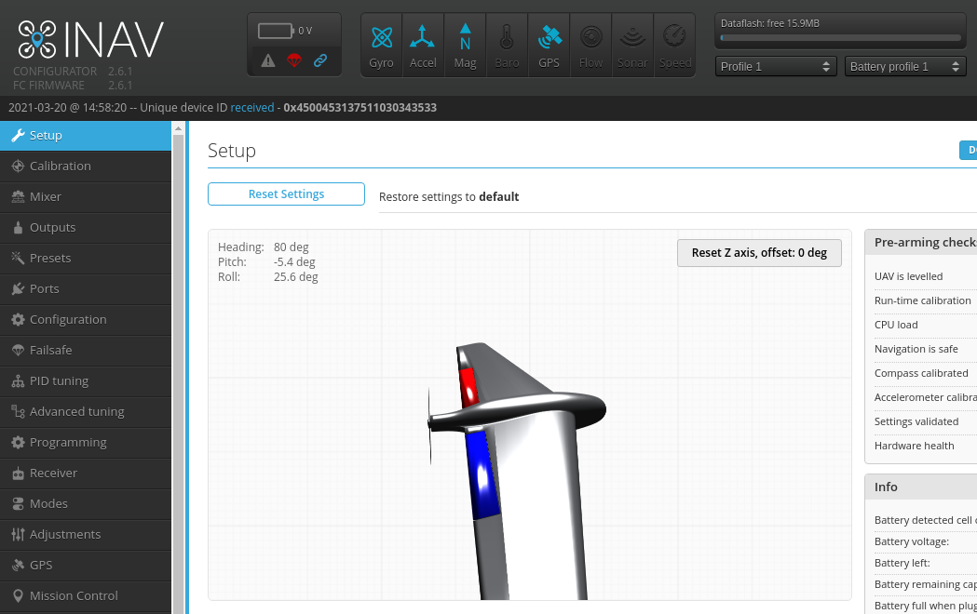Click the Roll 25.6 deg value
Image resolution: width=977 pixels, height=614 pixels.
click(296, 277)
